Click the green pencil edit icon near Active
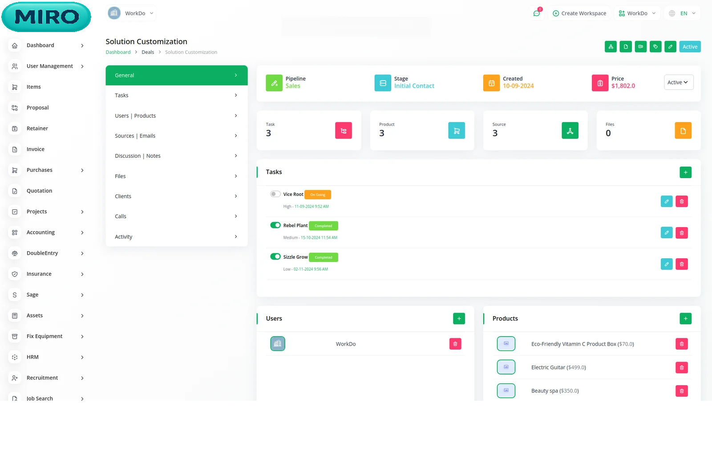This screenshot has height=456, width=712. [x=670, y=47]
